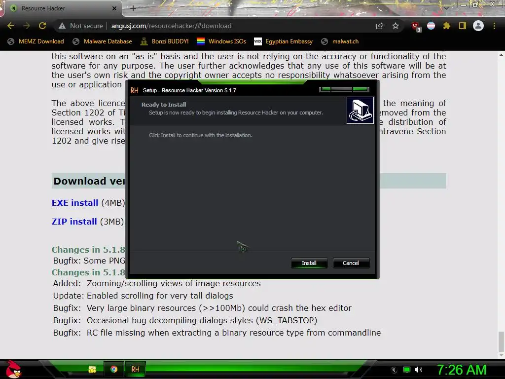505x379 pixels.
Task: Click the 'Ready to Install' heading
Action: pos(164,105)
